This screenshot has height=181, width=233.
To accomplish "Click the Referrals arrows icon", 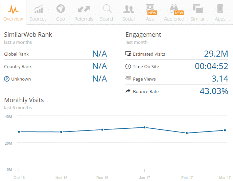I will point(84,9).
